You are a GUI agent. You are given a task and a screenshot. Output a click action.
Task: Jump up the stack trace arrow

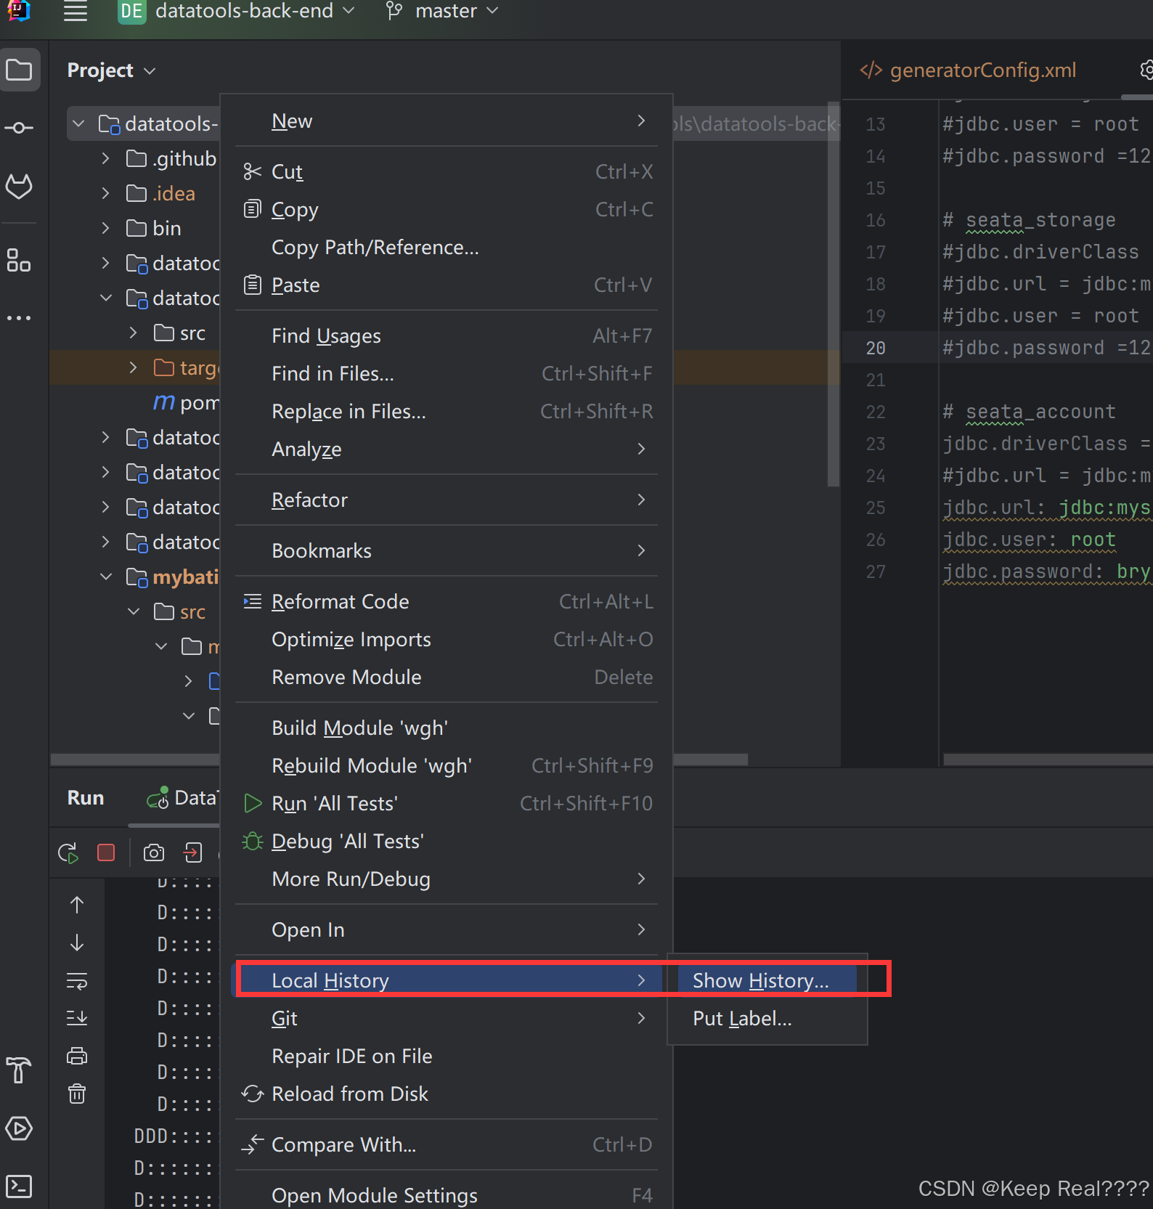click(x=77, y=905)
